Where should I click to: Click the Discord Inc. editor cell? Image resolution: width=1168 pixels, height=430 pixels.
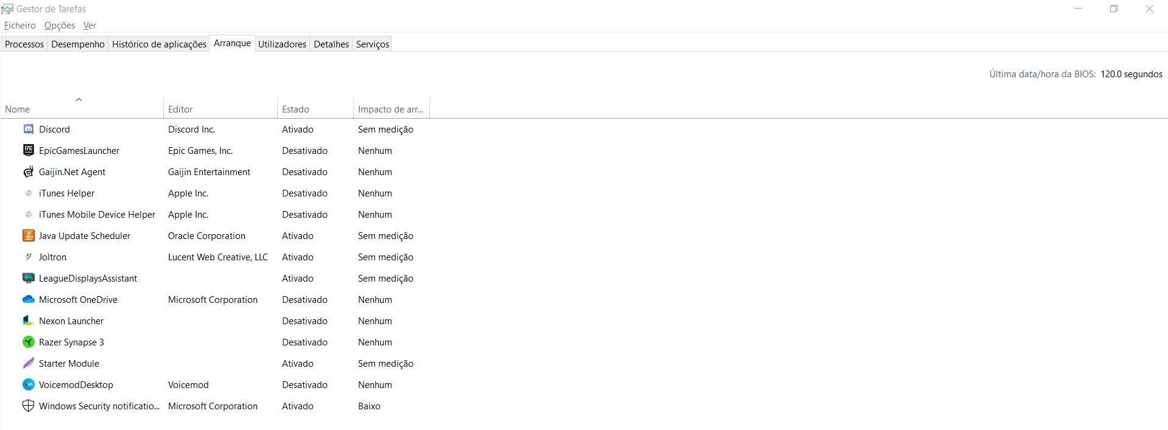[x=191, y=129]
